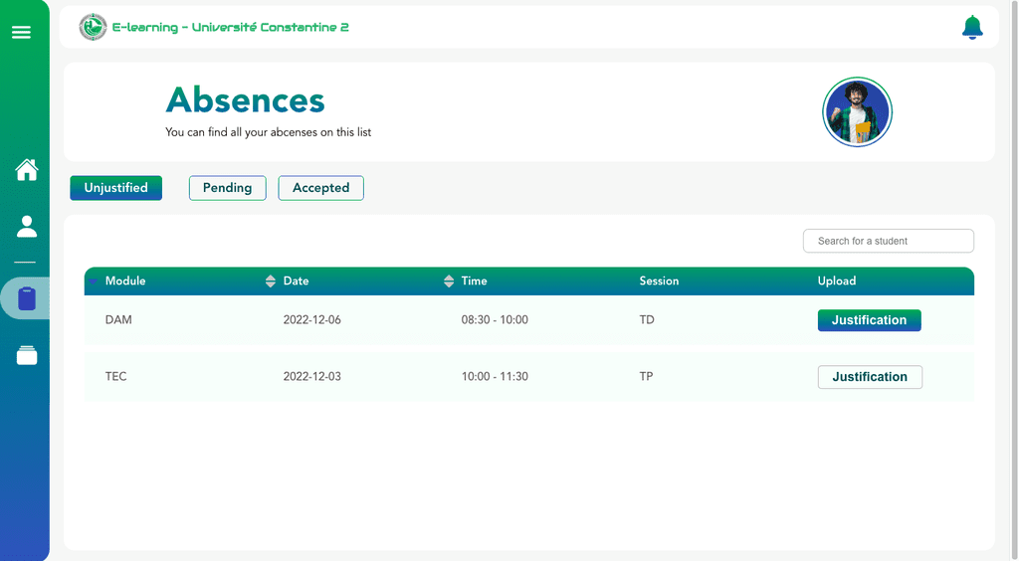1019x561 pixels.
Task: Go to Home via house icon
Action: click(27, 169)
